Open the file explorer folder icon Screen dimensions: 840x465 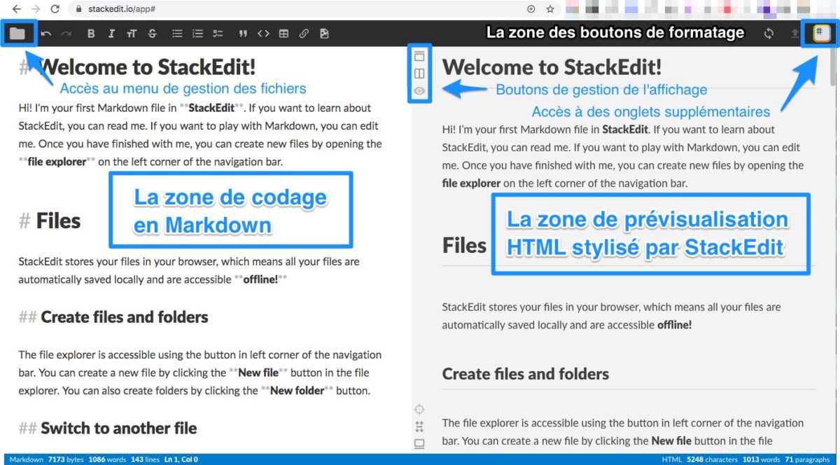pos(20,32)
